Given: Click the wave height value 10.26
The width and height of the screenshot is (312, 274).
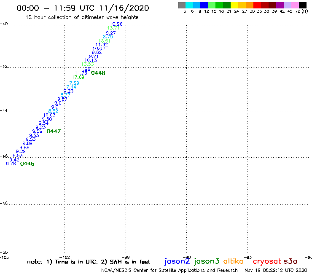Looking at the screenshot, I should pyautogui.click(x=116, y=24).
